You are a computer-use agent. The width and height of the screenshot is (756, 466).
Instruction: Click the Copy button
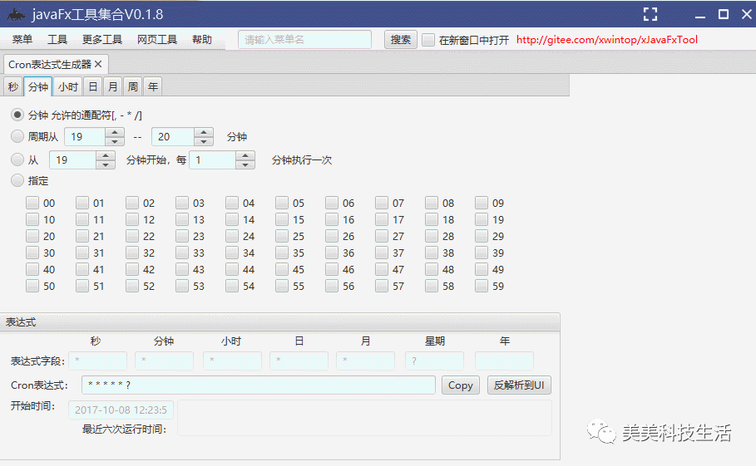point(461,385)
